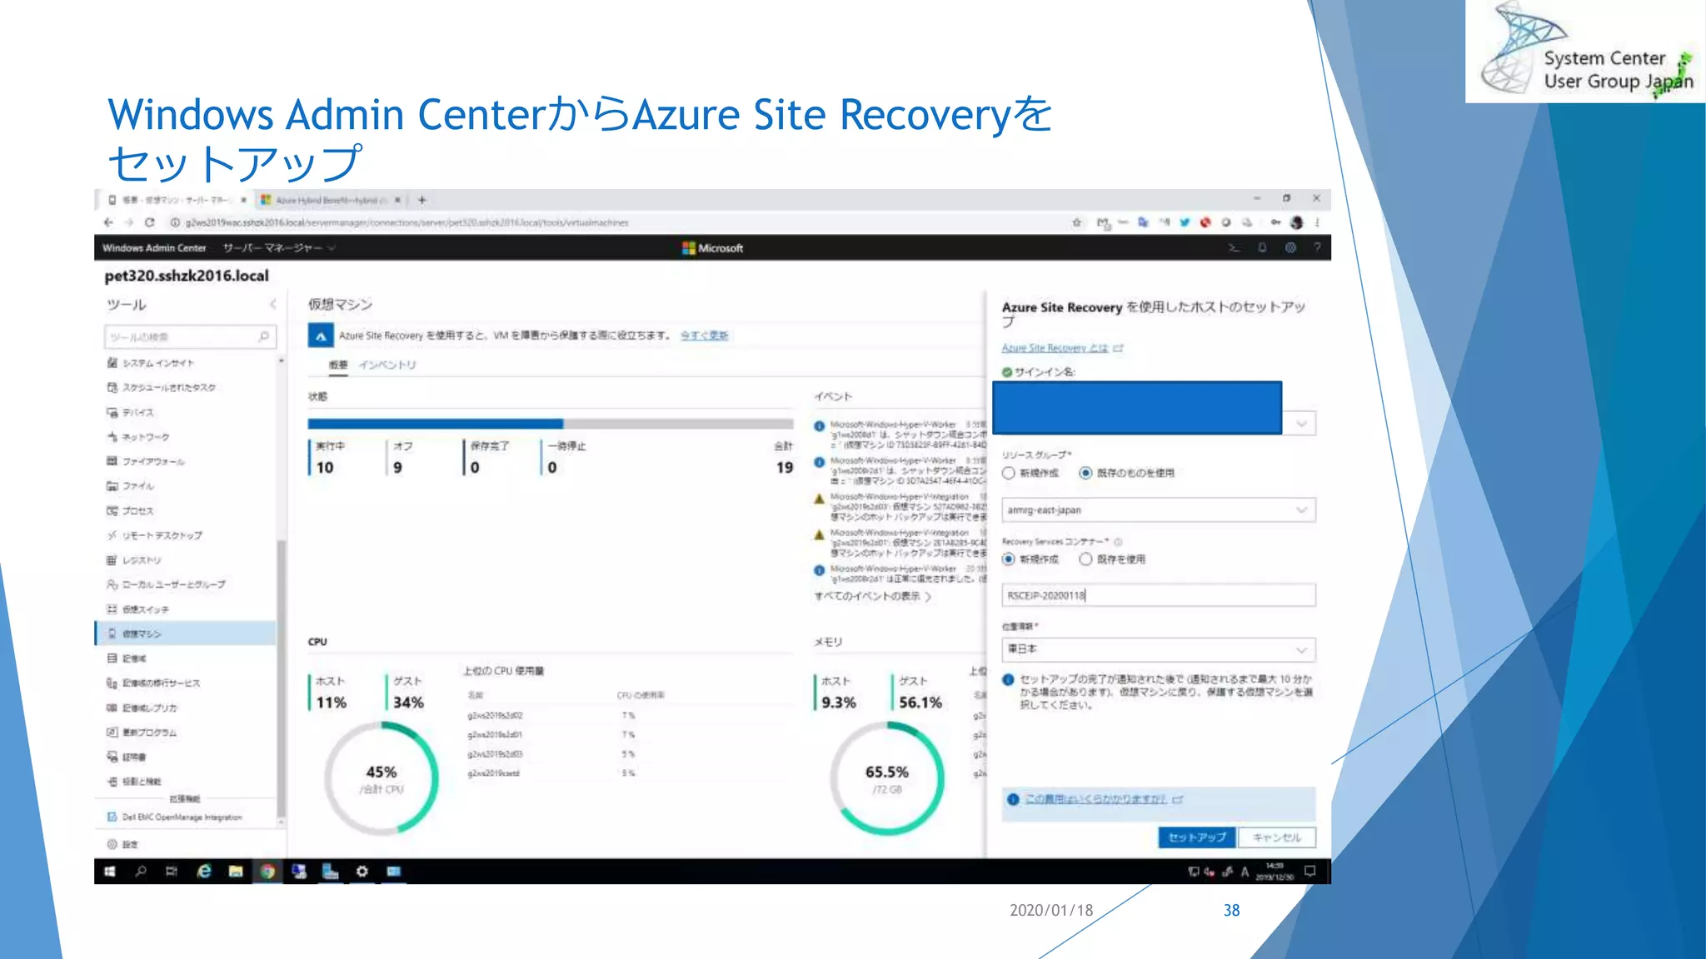
Task: Click the VM state progress bar
Action: tap(550, 424)
